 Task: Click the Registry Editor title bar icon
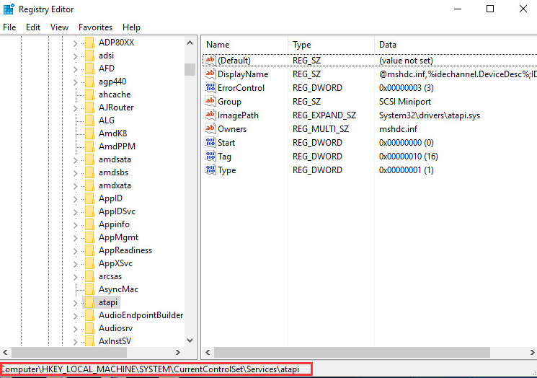(9, 9)
